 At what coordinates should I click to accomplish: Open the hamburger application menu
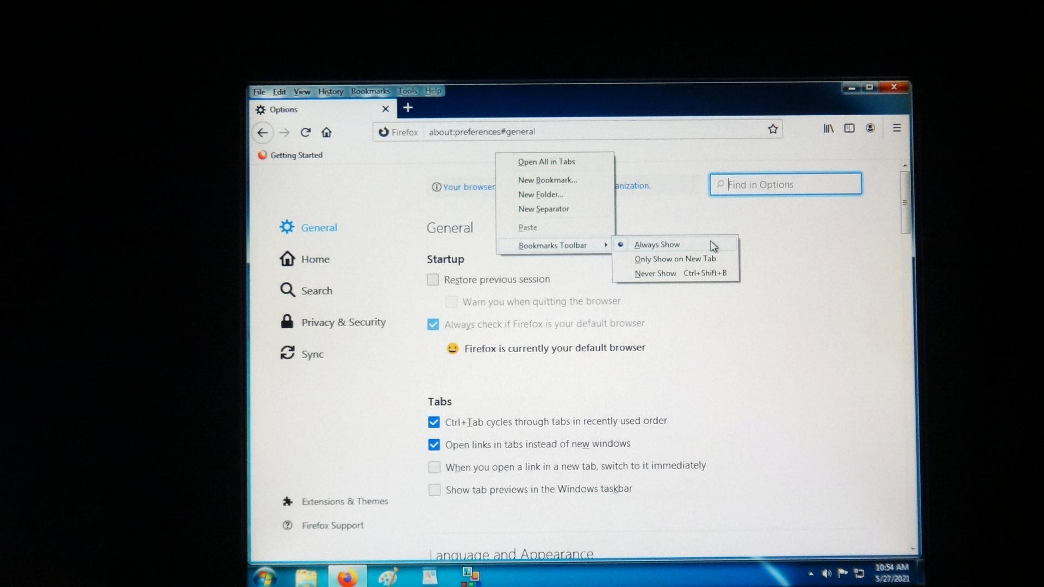click(897, 128)
